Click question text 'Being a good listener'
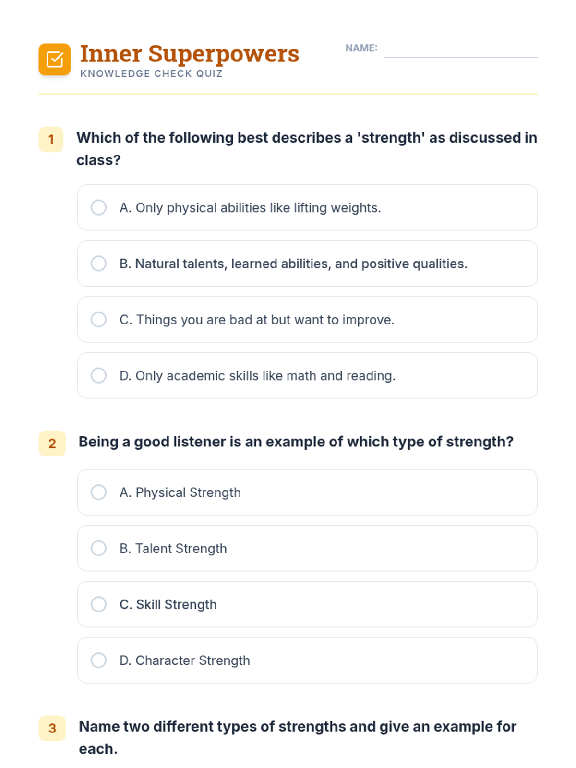Screen dimensions: 576x768 [x=296, y=442]
